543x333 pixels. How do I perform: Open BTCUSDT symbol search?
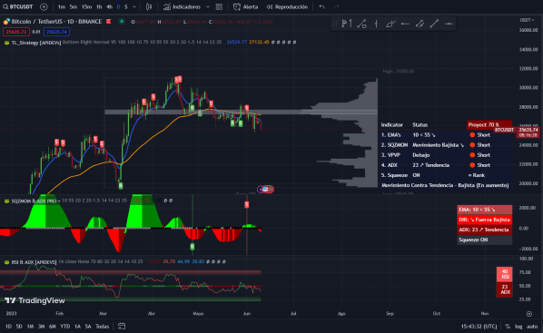(x=17, y=6)
